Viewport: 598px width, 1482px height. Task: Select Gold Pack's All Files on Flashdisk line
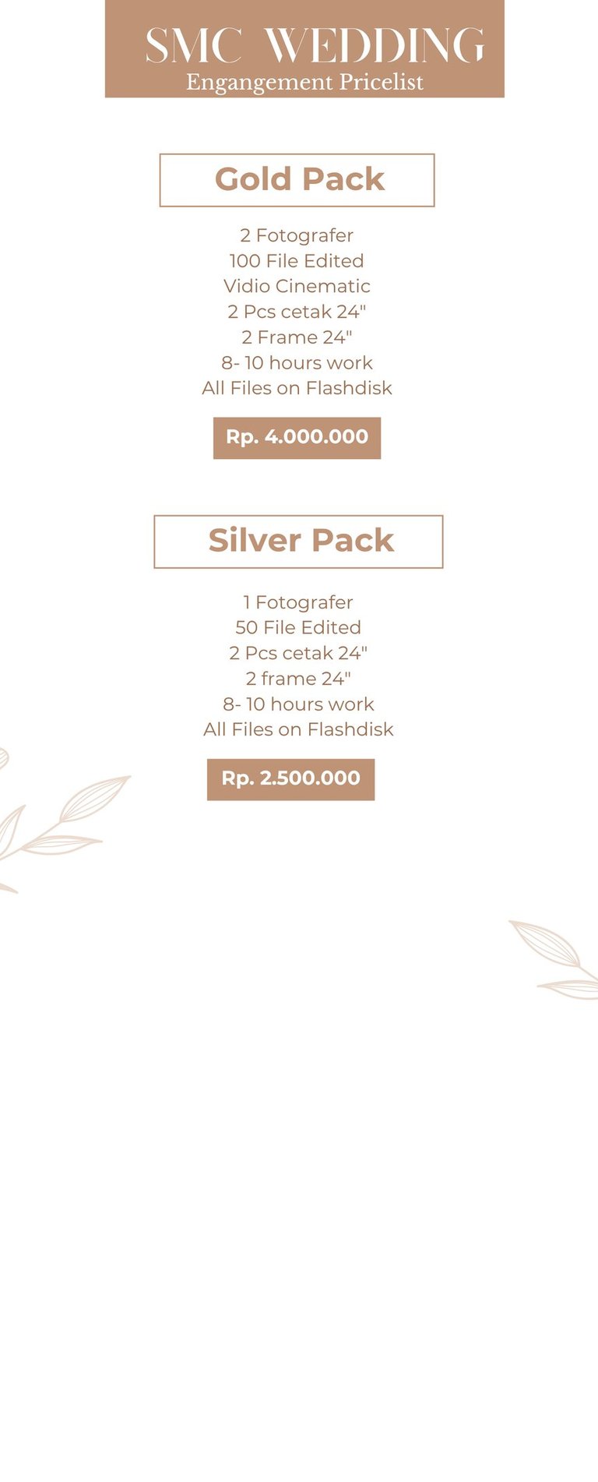point(297,388)
